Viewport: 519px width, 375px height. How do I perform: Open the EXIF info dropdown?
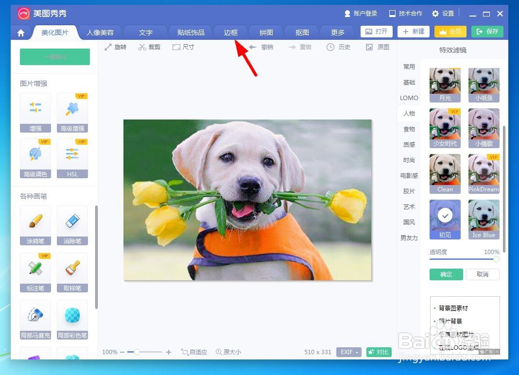point(349,352)
